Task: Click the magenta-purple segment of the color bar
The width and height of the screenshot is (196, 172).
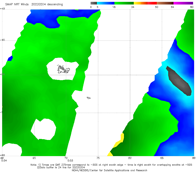Action: pyautogui.click(x=183, y=3)
